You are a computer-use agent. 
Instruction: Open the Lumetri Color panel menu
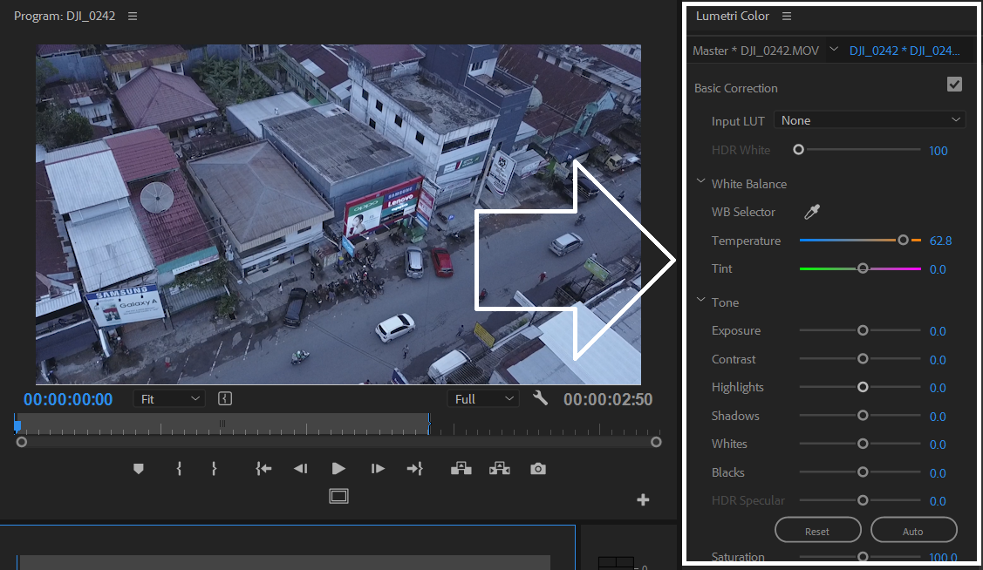coord(786,16)
